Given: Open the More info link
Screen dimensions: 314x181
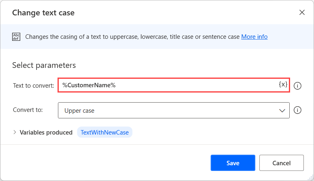Looking at the screenshot, I should 254,37.
